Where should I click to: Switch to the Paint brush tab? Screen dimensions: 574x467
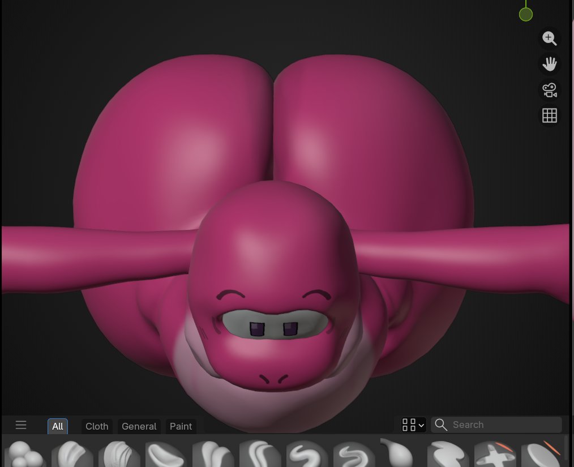(x=181, y=426)
